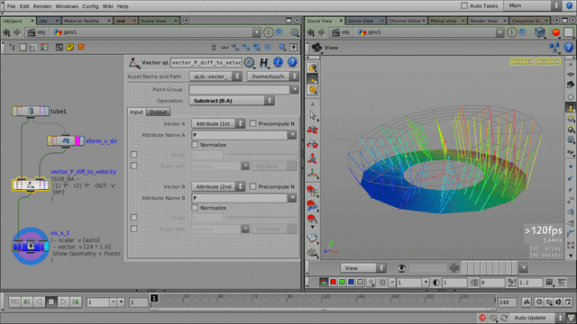This screenshot has width=577, height=324.
Task: Click the red stop cooking icon in status bar
Action: 482,318
